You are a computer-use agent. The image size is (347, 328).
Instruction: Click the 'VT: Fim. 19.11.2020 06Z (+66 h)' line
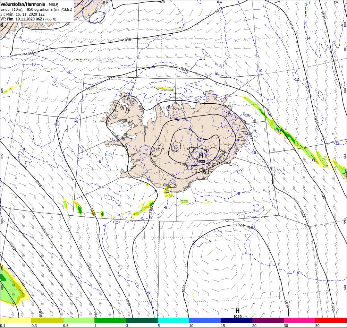pos(28,19)
